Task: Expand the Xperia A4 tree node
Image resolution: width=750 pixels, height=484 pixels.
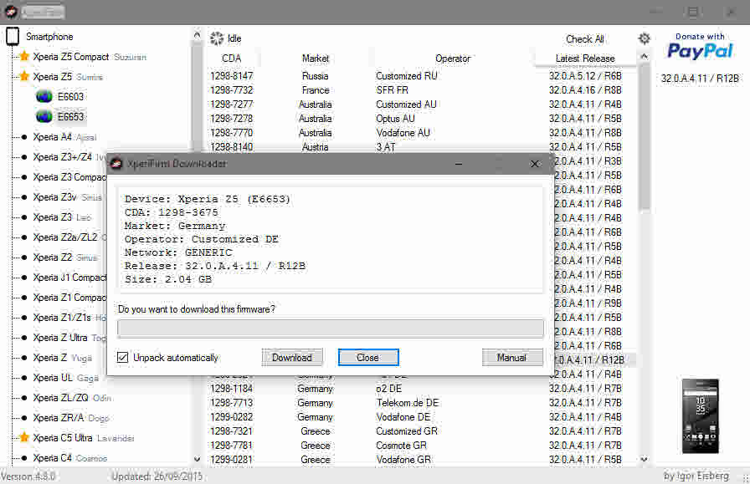Action: pos(23,137)
